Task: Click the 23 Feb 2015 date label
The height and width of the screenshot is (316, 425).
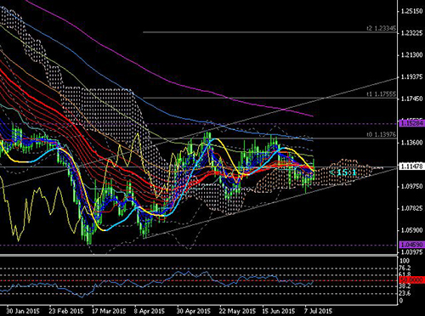Action: 65,311
